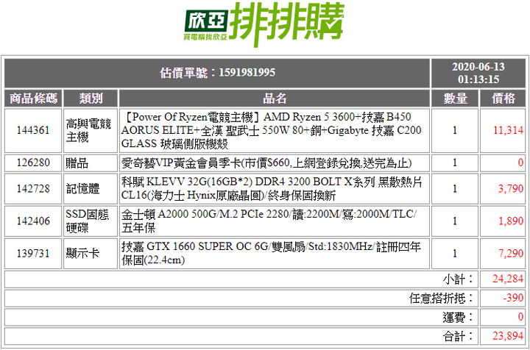Viewport: 530px width, 350px height.
Task: Click the 合計 label
Action: tap(458, 336)
